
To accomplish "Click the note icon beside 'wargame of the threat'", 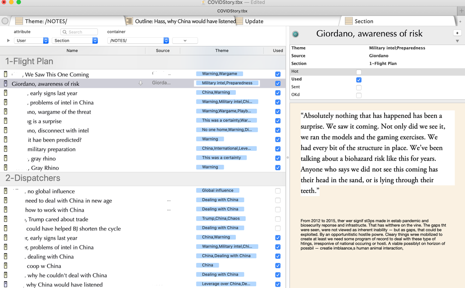I will [5, 112].
